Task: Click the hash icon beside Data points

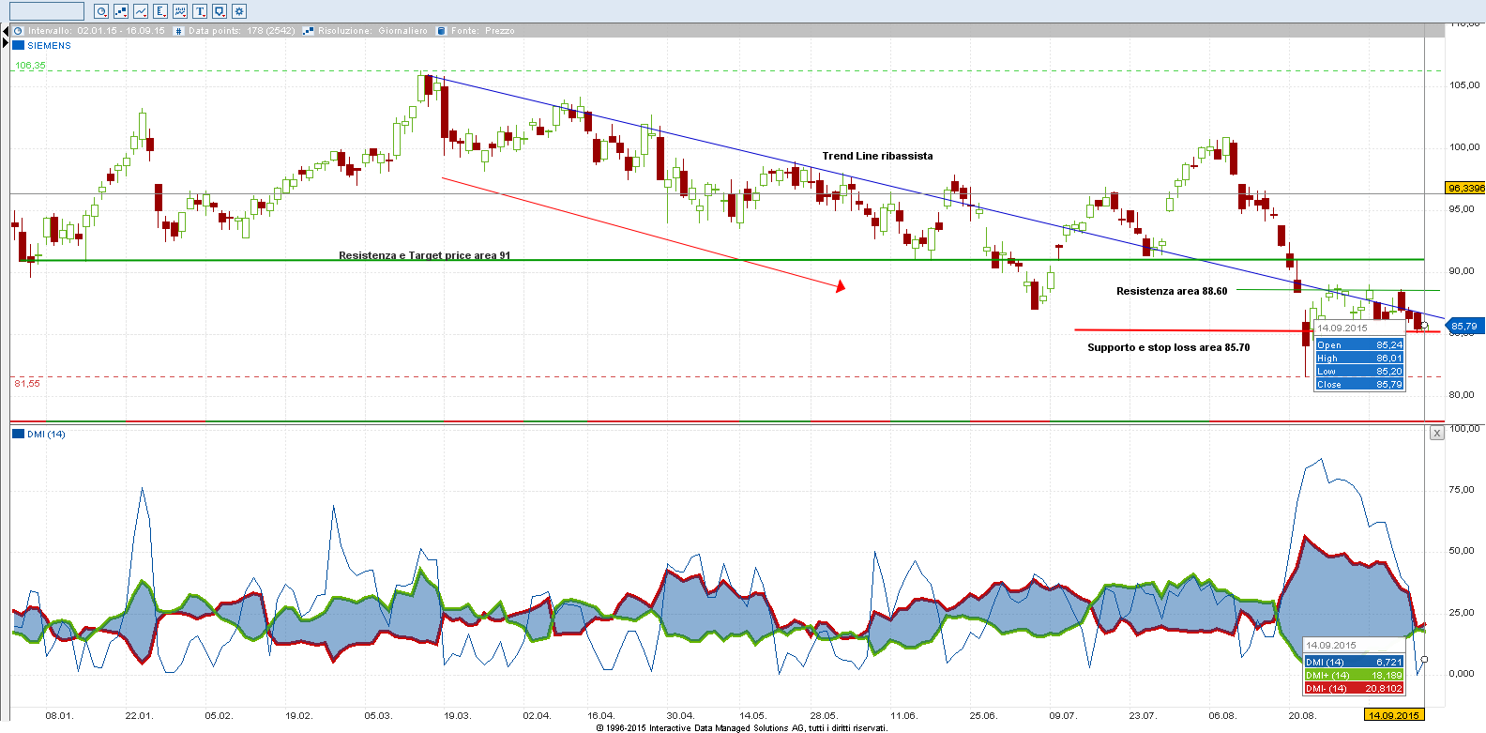Action: (x=179, y=31)
